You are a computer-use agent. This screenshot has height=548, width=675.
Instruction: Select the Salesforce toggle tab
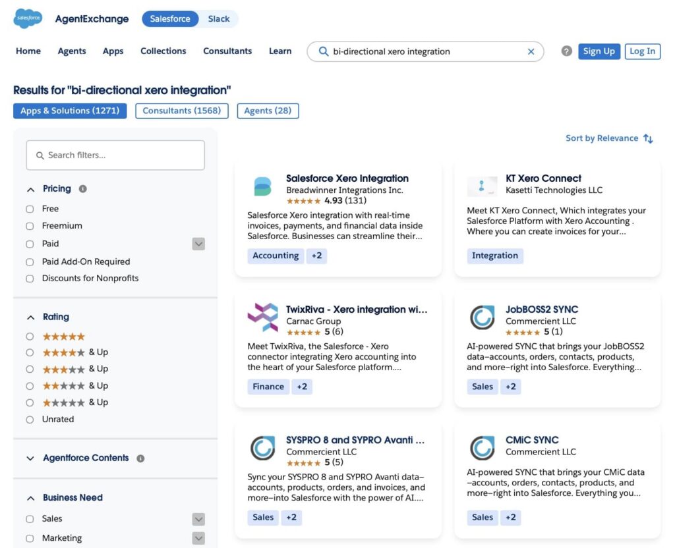tap(170, 19)
